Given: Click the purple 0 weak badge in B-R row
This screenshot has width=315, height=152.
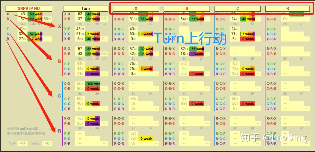Looking at the screenshot, I should tap(93, 74).
